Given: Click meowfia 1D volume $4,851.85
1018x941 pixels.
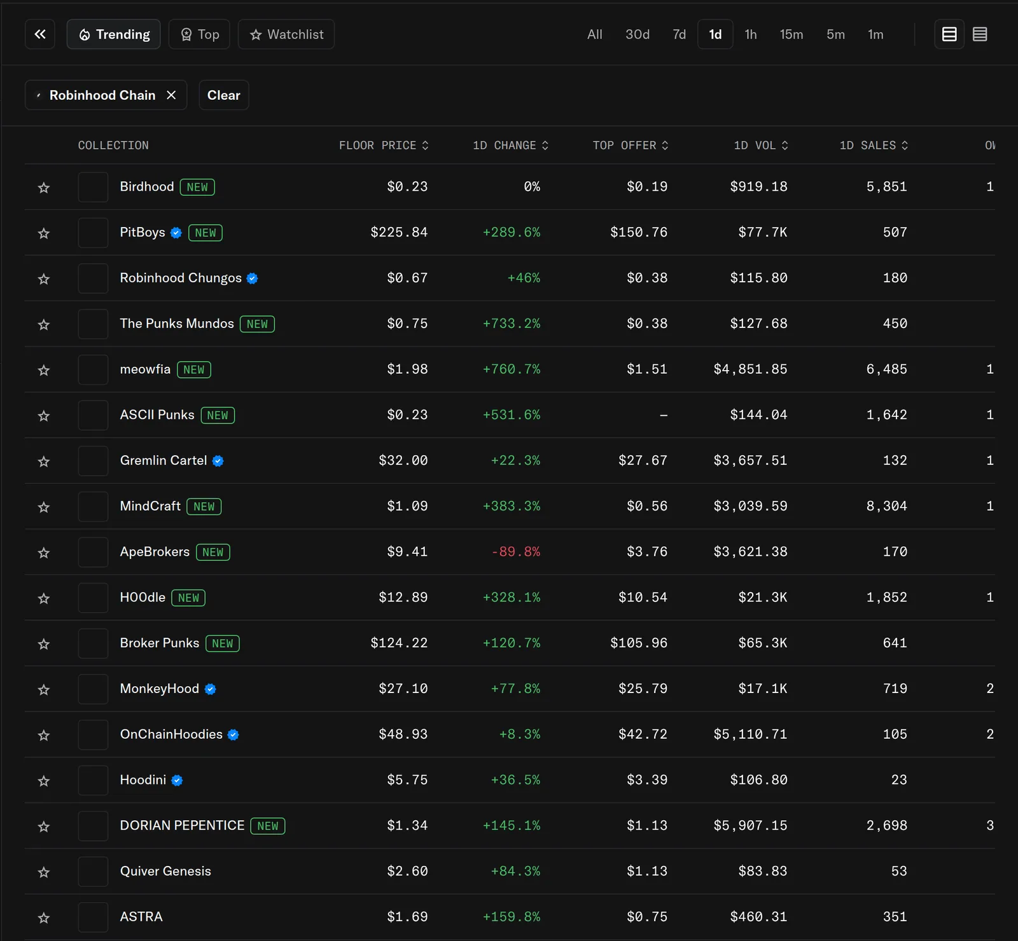Looking at the screenshot, I should tap(750, 369).
